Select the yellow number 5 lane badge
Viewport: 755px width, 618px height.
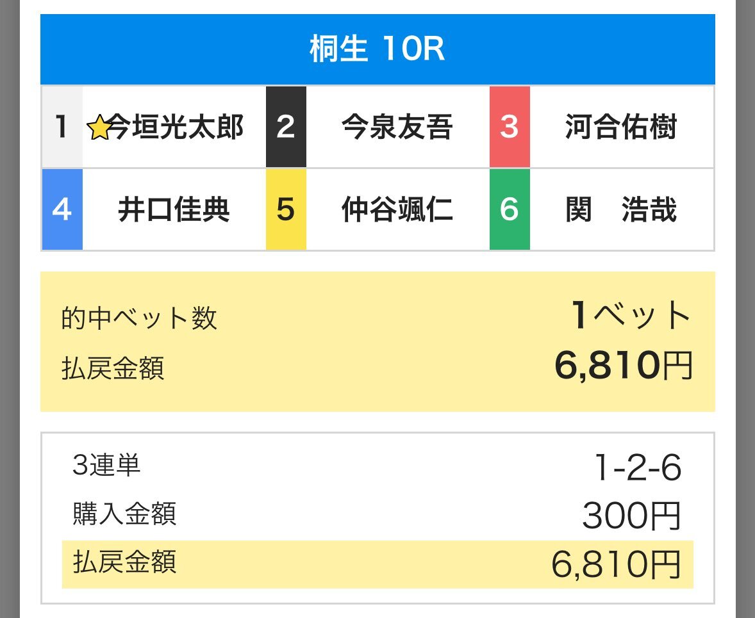(x=286, y=209)
